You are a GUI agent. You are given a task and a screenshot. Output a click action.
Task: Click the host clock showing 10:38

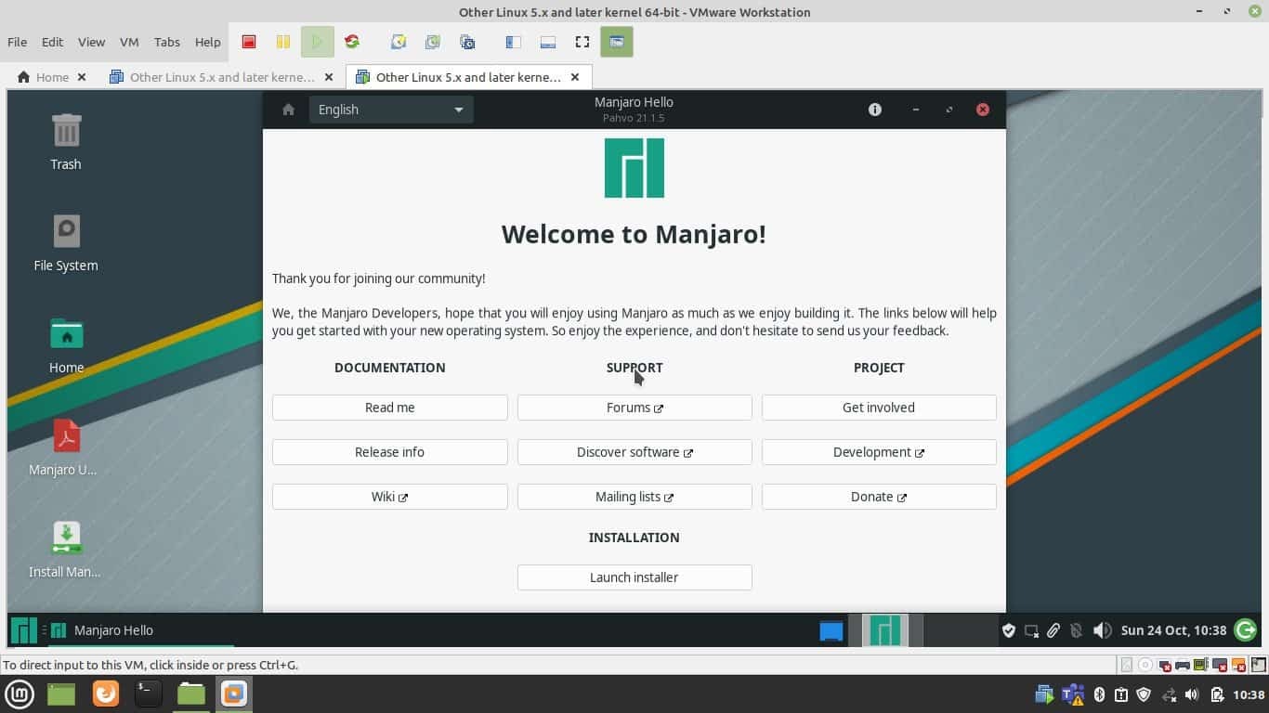1249,694
